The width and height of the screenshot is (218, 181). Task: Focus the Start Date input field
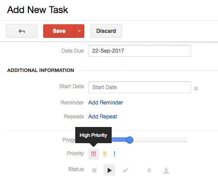coord(140,87)
